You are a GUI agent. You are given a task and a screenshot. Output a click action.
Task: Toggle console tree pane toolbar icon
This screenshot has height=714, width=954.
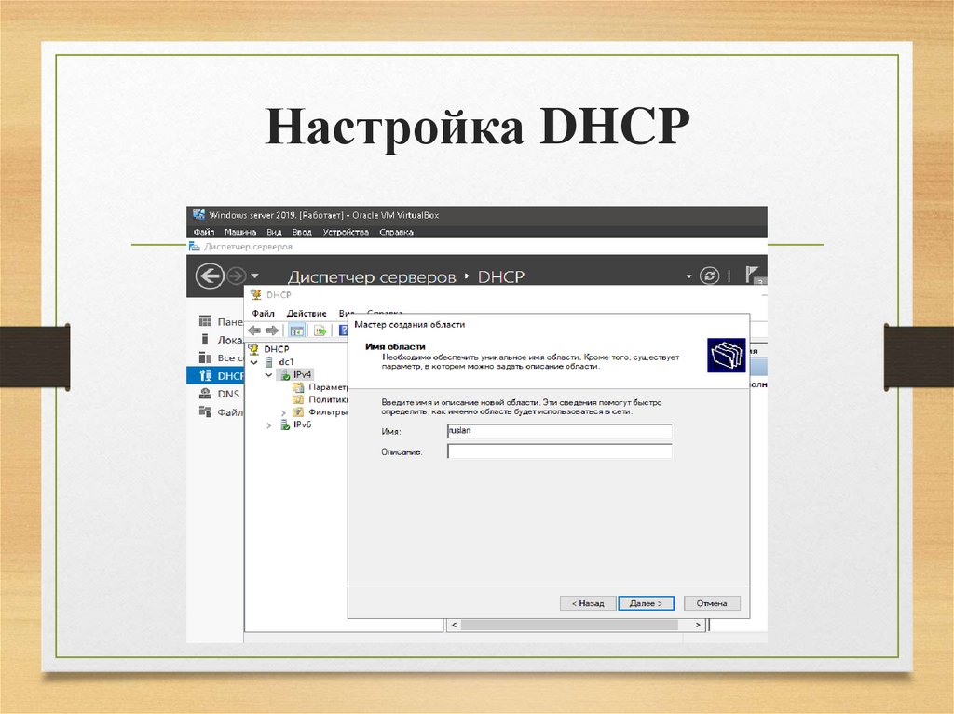(297, 330)
